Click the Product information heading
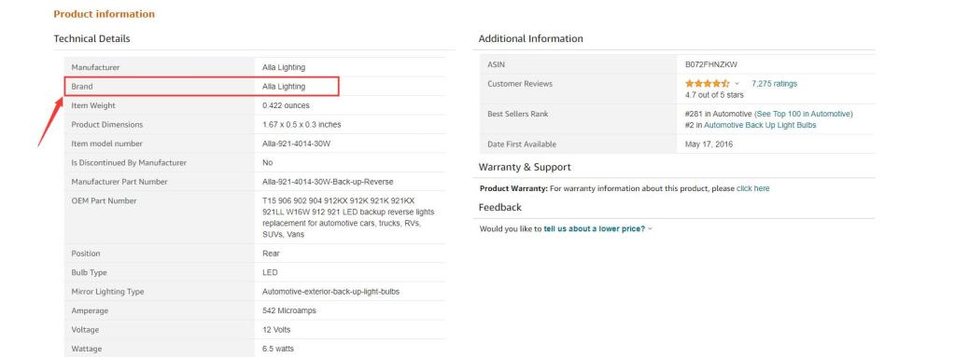The height and width of the screenshot is (357, 955). pyautogui.click(x=105, y=14)
